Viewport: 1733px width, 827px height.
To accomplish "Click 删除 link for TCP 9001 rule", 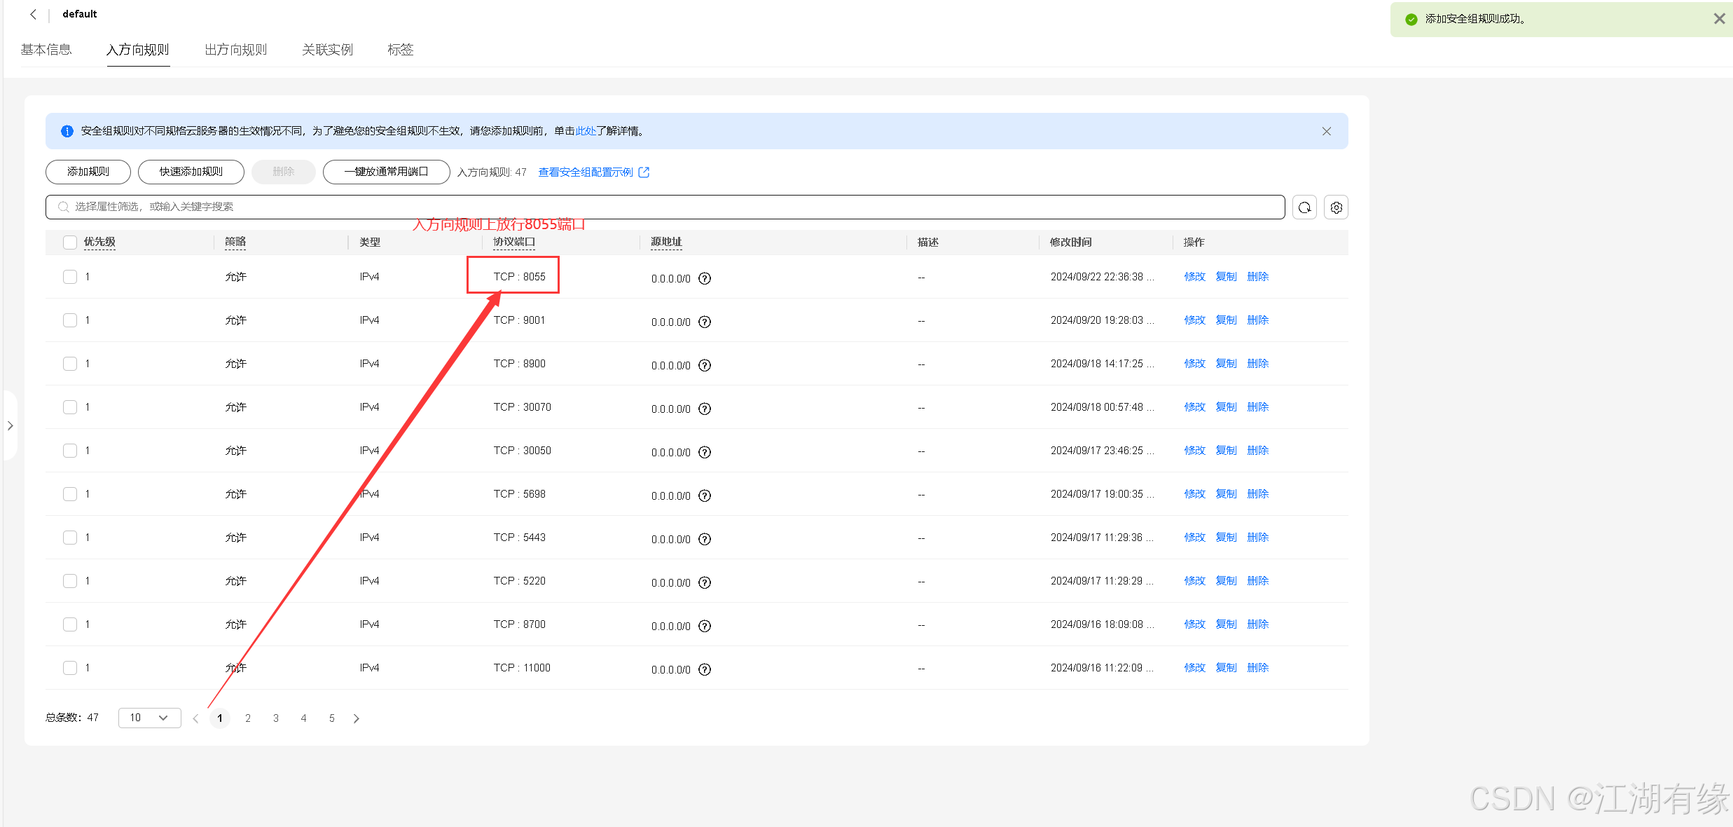I will coord(1257,320).
